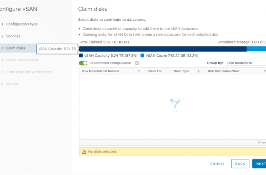The image size is (266, 175).
Task: Click the dark blue vSAN Capacity bar
Action: coord(163,49)
